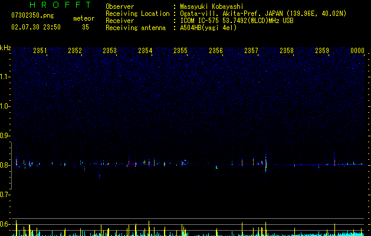Click the 0.7 kHz axis label
Viewport: 371px width, 236px height.
(x=5, y=195)
